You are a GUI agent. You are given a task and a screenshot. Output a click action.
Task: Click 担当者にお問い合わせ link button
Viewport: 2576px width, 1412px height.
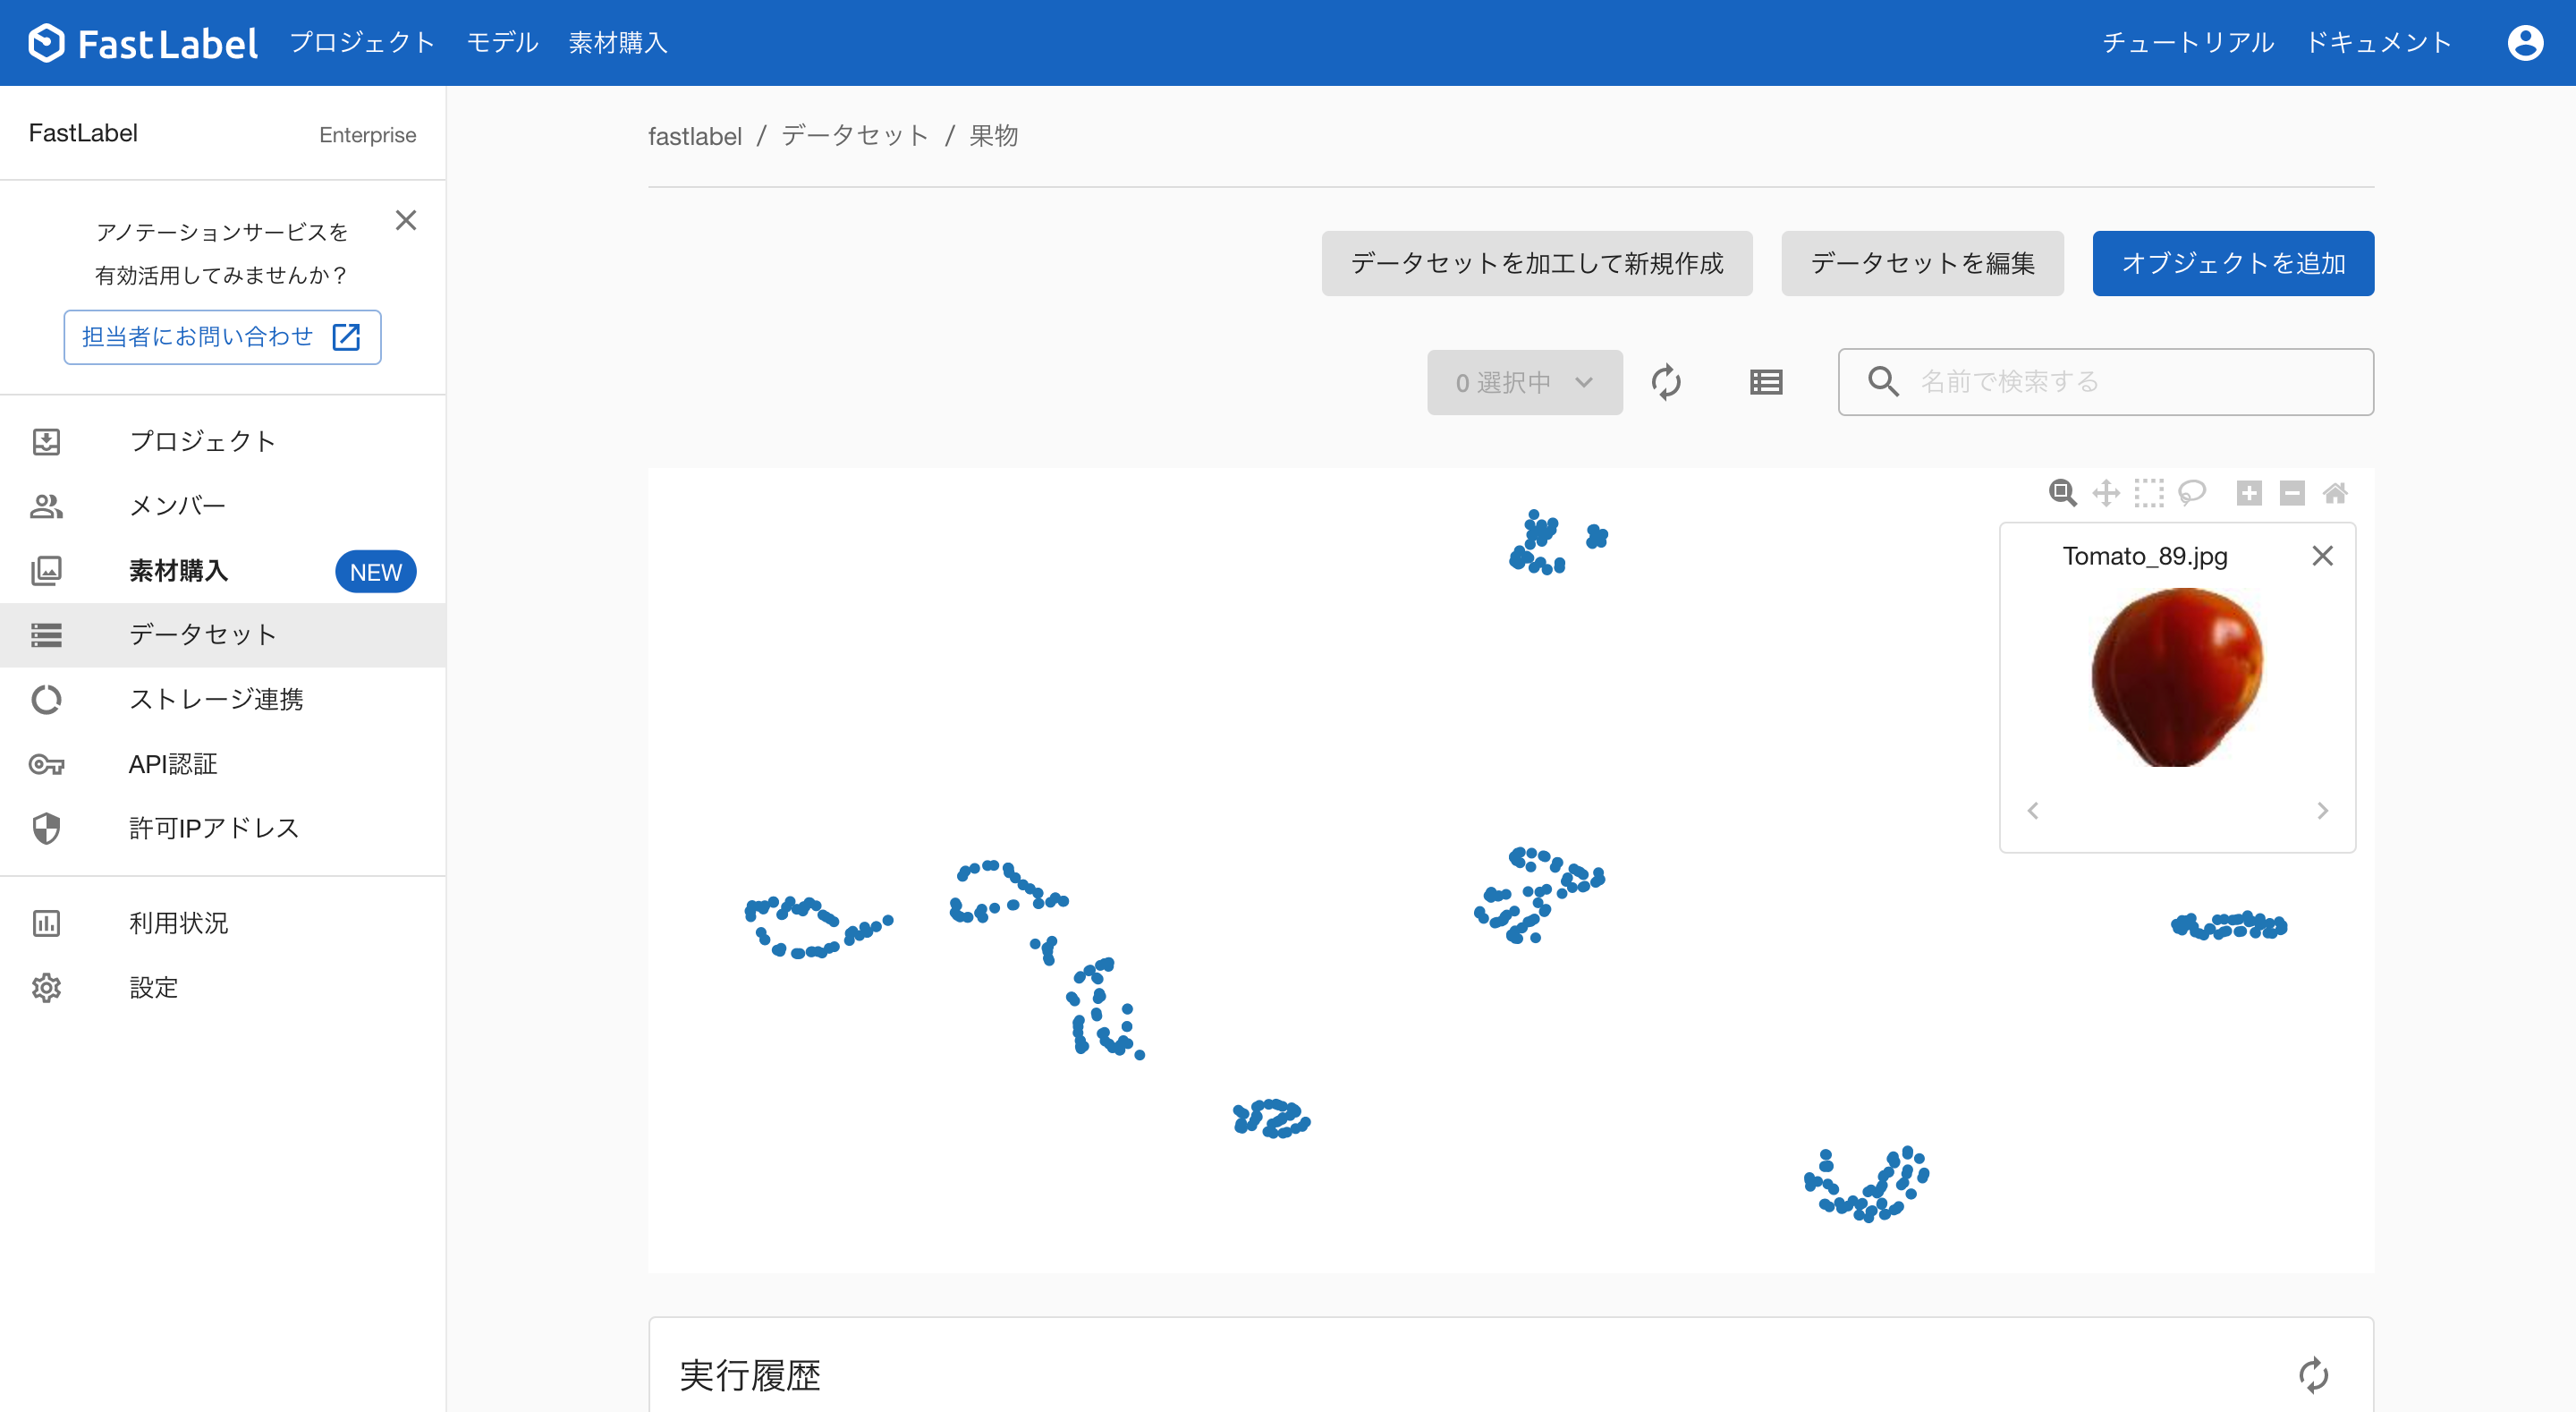point(222,337)
